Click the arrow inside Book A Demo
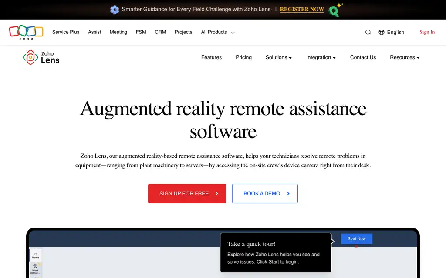Image resolution: width=446 pixels, height=278 pixels. point(288,193)
